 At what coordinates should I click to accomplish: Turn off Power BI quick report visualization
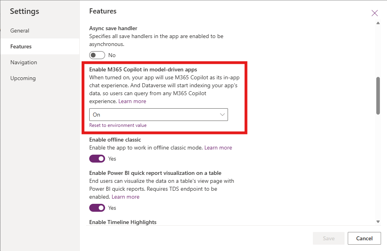point(97,208)
